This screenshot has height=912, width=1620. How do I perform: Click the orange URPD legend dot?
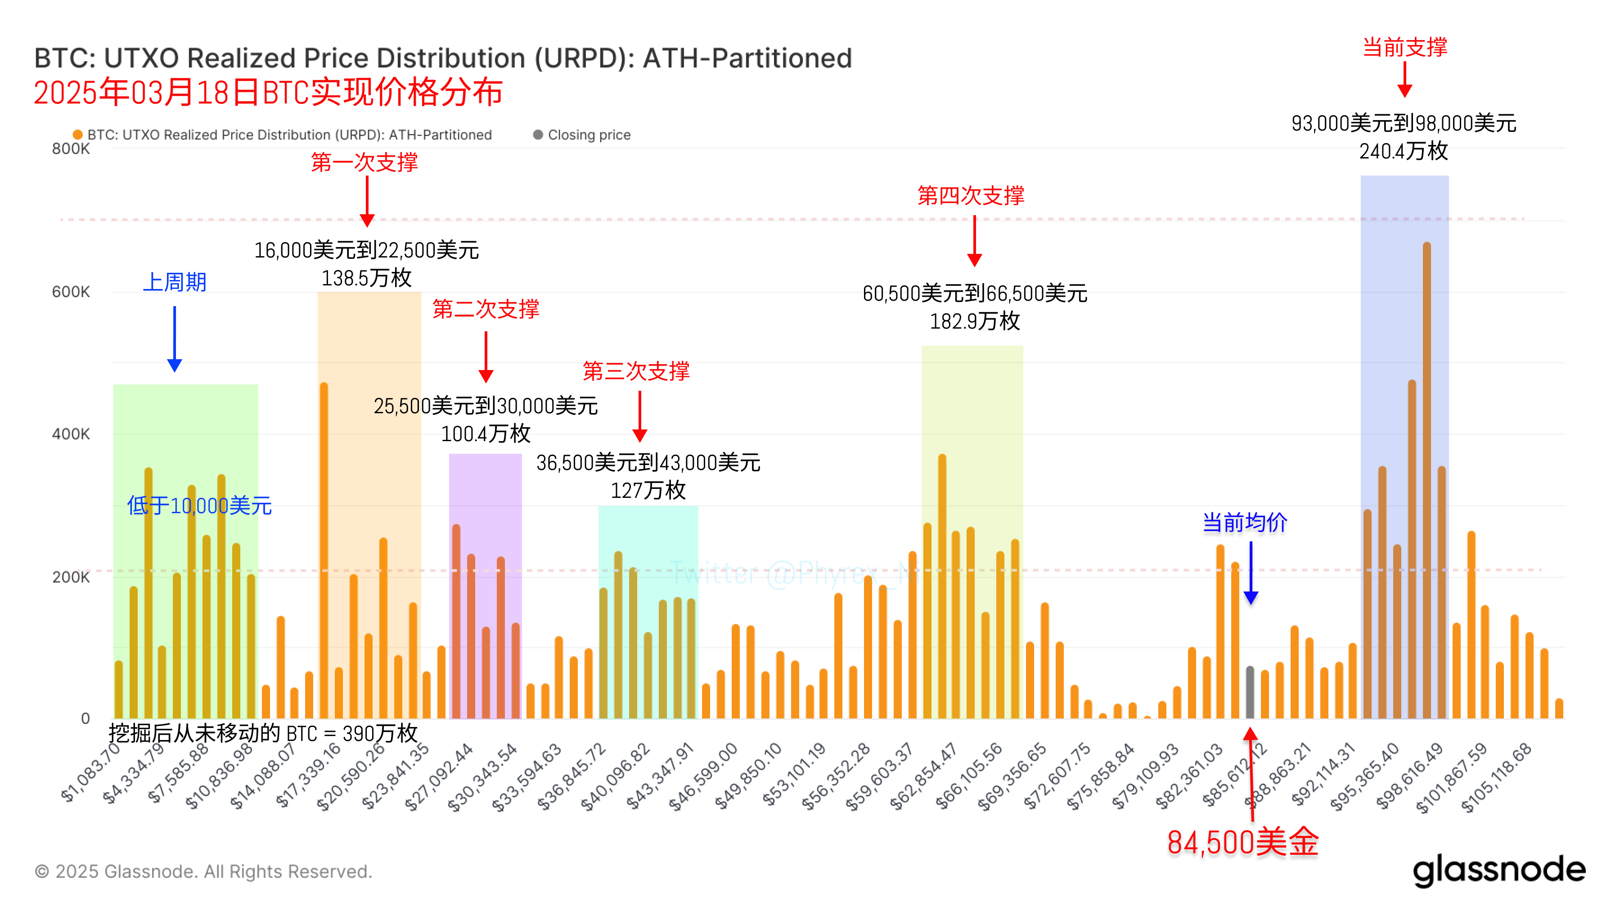(78, 135)
